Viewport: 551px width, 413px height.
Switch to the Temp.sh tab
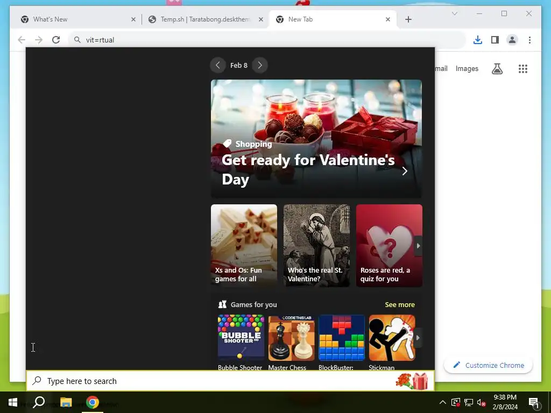pyautogui.click(x=205, y=19)
